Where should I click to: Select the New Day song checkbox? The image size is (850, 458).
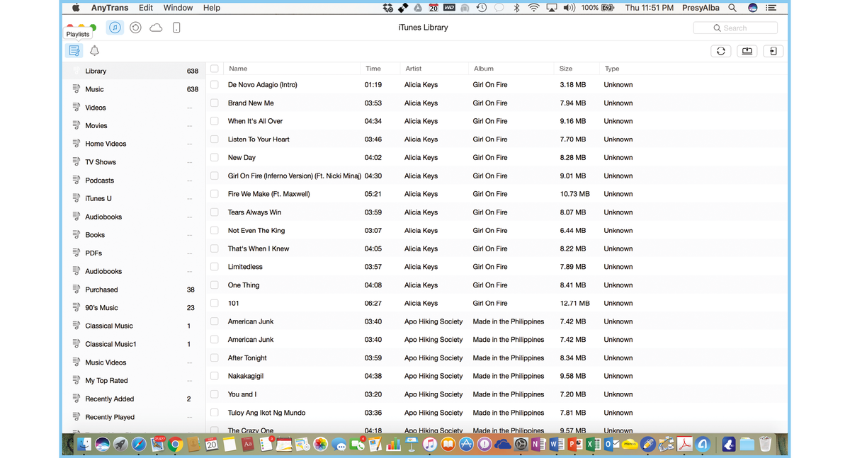tap(215, 157)
